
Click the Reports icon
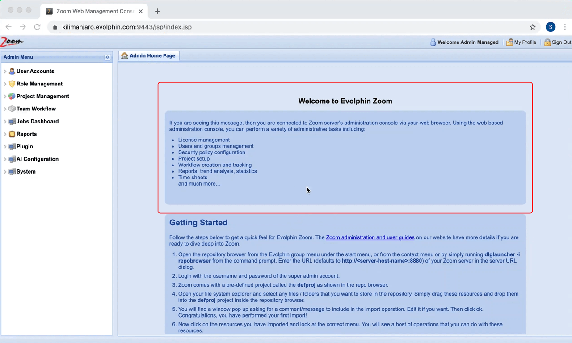pyautogui.click(x=12, y=134)
